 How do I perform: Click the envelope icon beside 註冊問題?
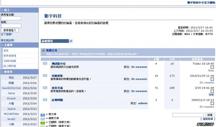pyautogui.click(x=45, y=100)
